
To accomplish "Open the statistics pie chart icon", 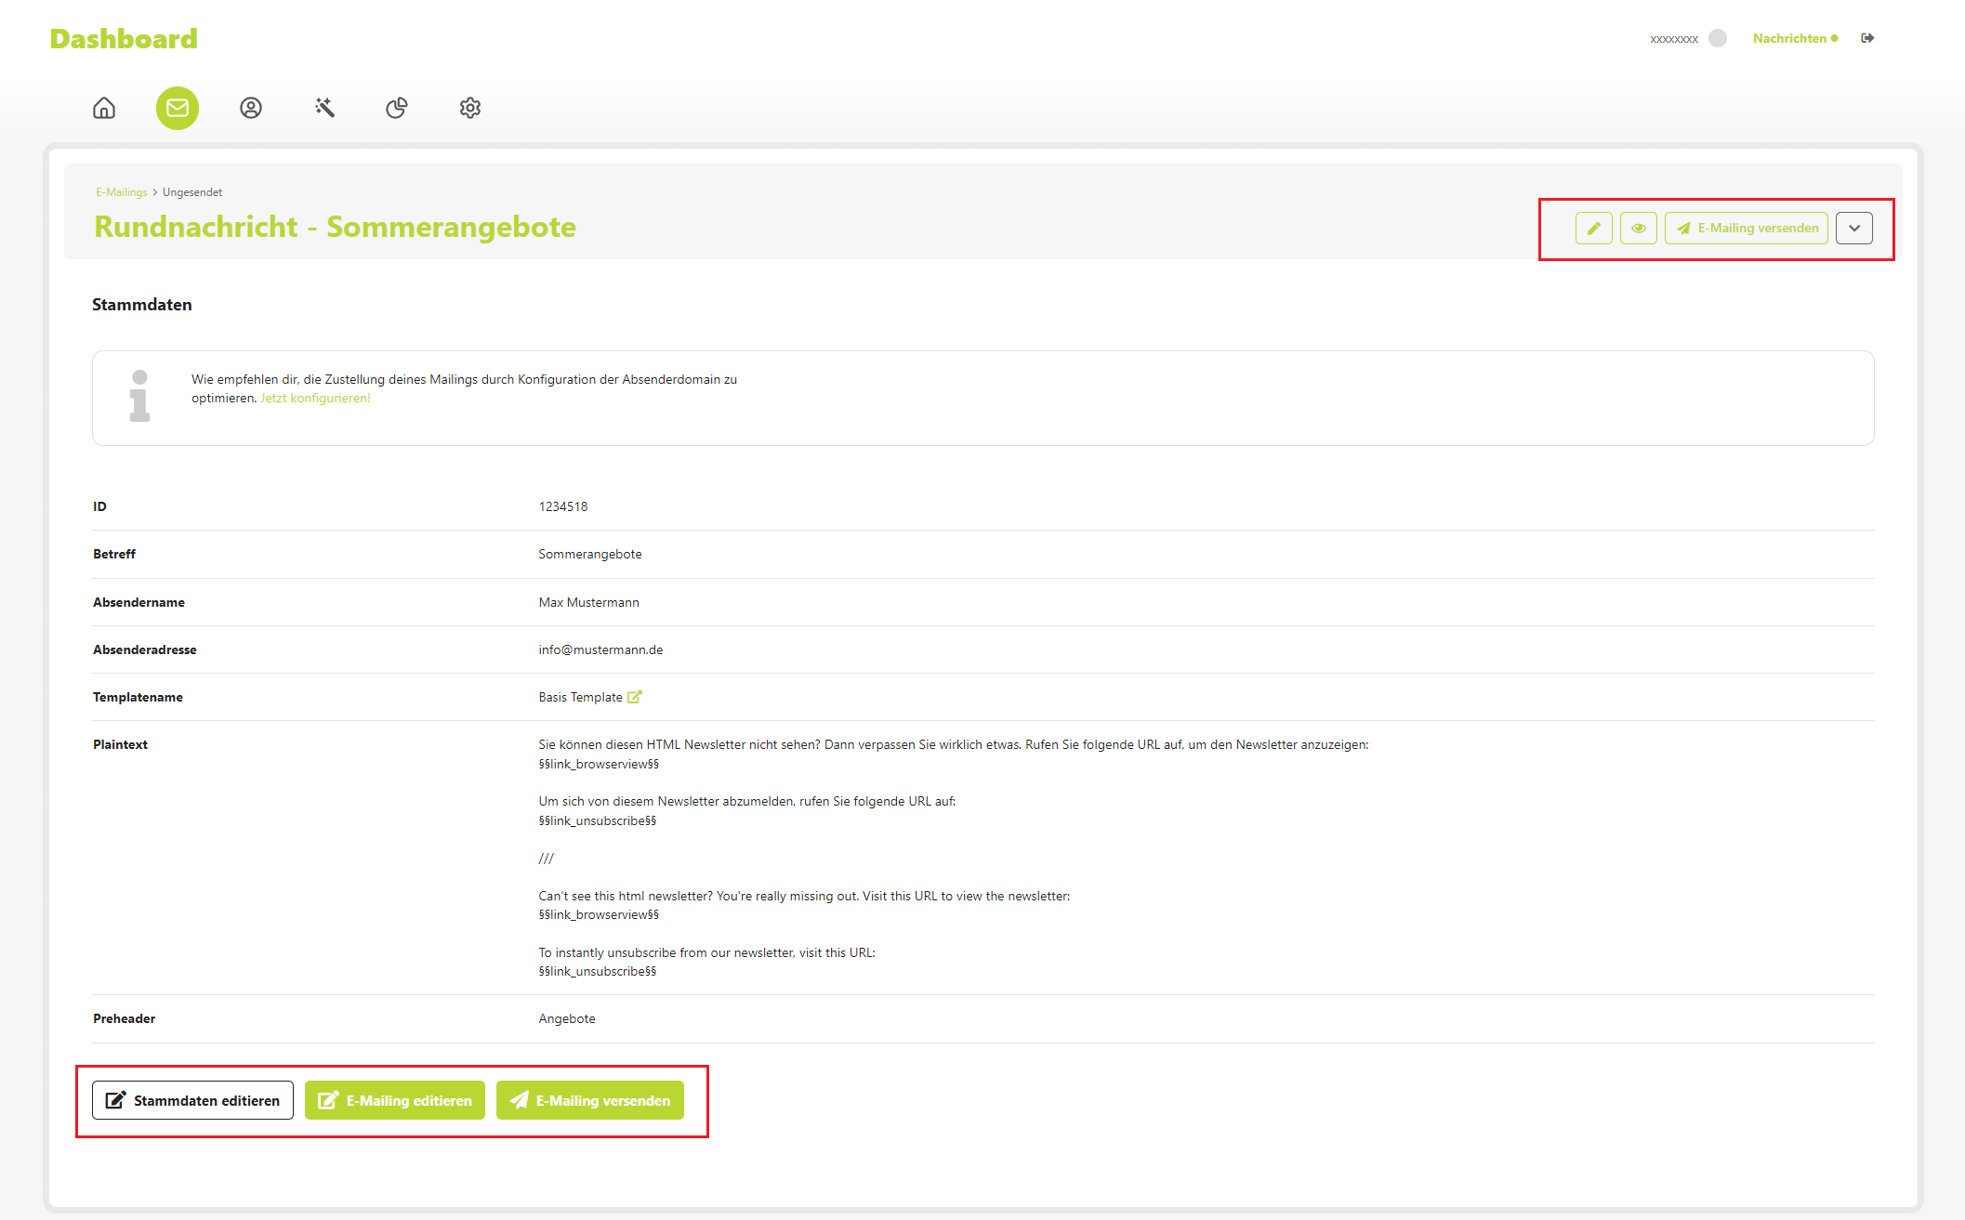I will 396,108.
